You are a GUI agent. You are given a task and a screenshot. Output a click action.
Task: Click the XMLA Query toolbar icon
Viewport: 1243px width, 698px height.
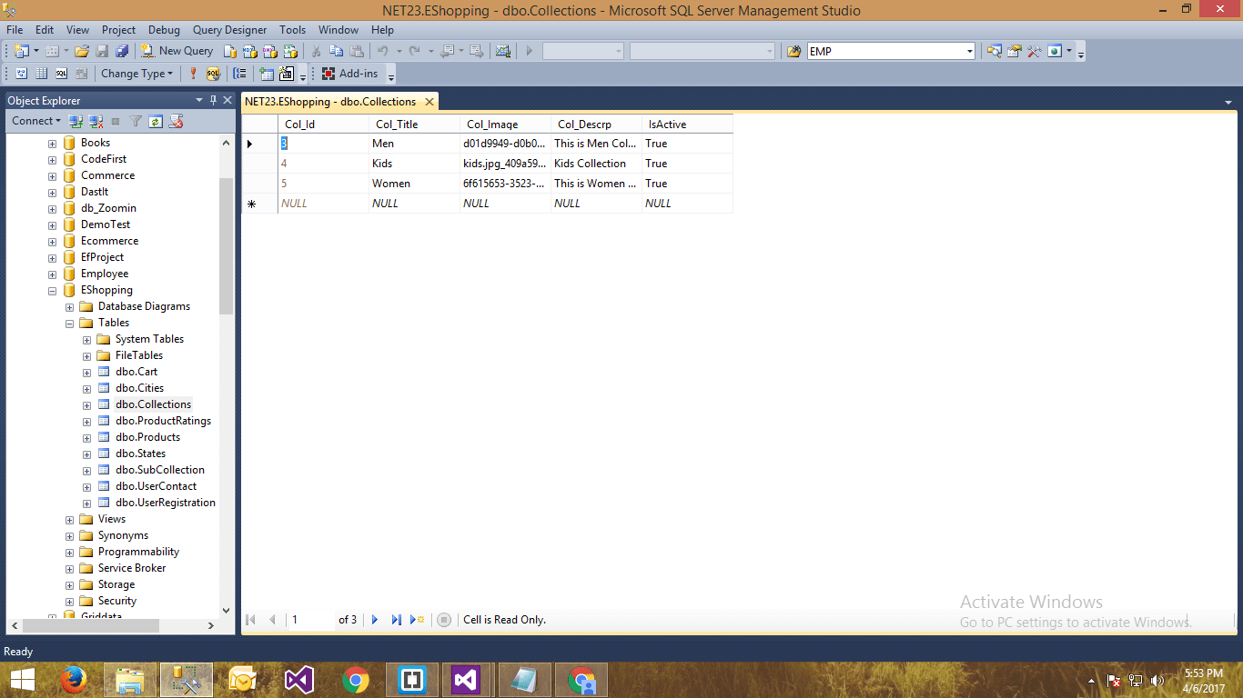(x=290, y=51)
